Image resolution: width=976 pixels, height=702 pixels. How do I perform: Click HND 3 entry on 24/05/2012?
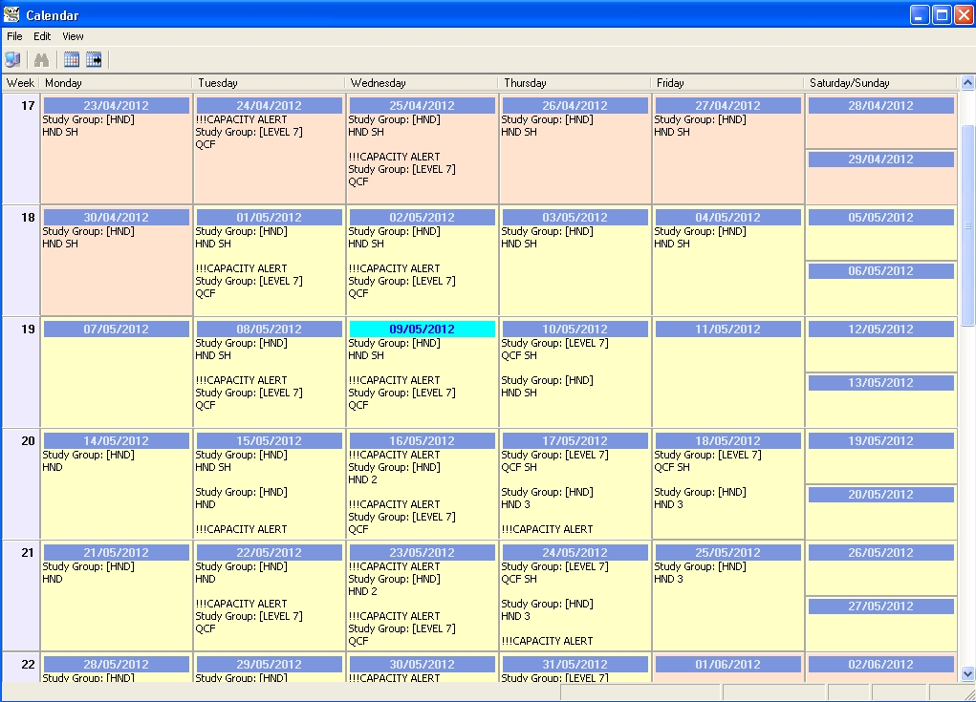click(x=516, y=616)
